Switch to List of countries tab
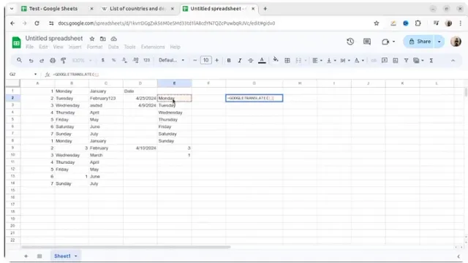This screenshot has width=468, height=263. point(137,9)
